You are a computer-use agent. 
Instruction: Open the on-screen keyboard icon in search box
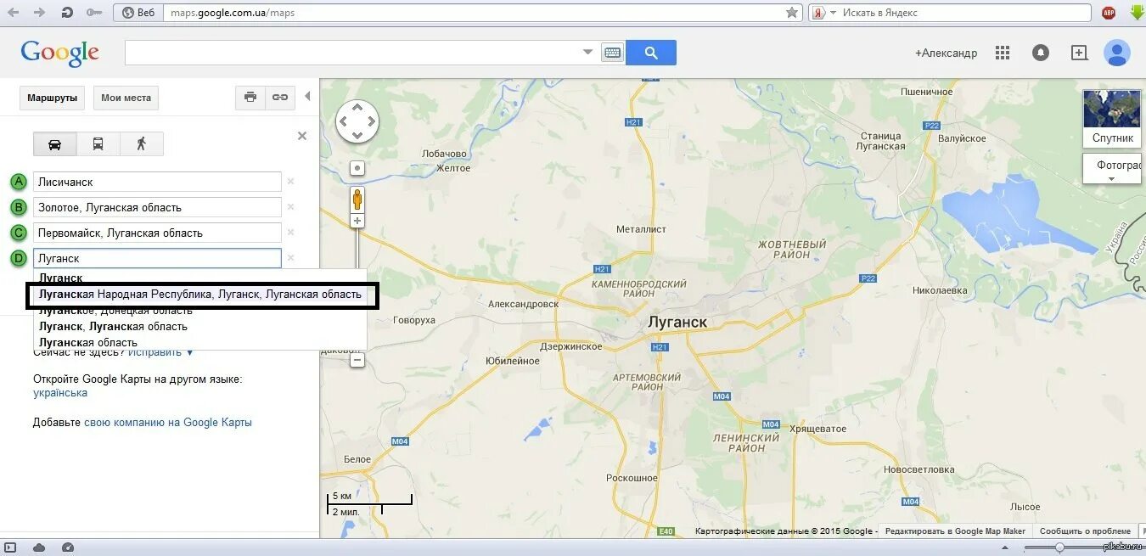click(612, 53)
